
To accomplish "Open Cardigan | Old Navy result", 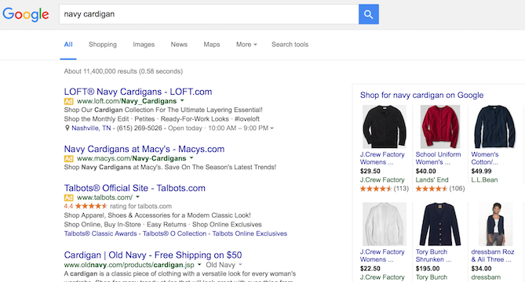I will coord(153,255).
